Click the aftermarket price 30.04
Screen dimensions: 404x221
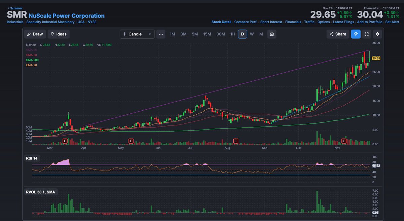pyautogui.click(x=370, y=14)
